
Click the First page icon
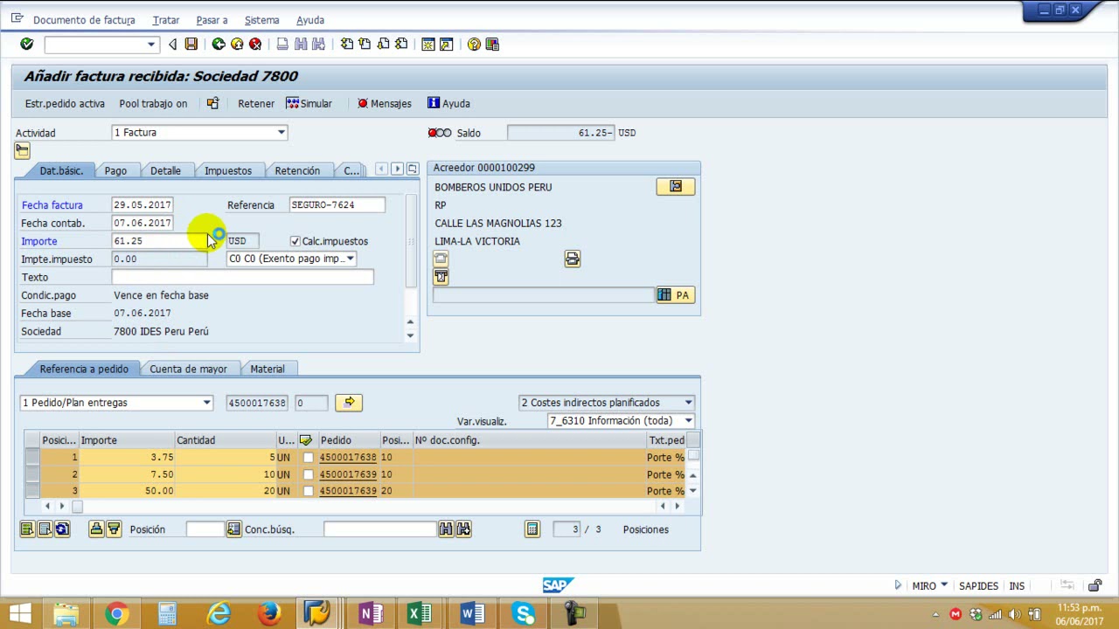coord(347,44)
